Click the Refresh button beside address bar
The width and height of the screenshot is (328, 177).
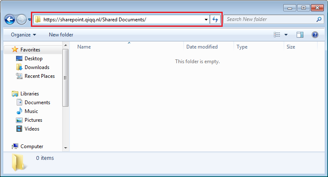coord(215,20)
